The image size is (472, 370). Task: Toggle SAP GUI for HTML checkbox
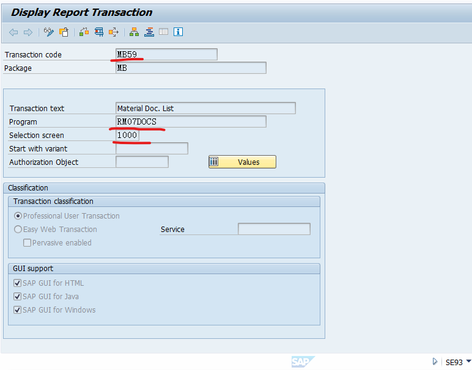tap(18, 283)
